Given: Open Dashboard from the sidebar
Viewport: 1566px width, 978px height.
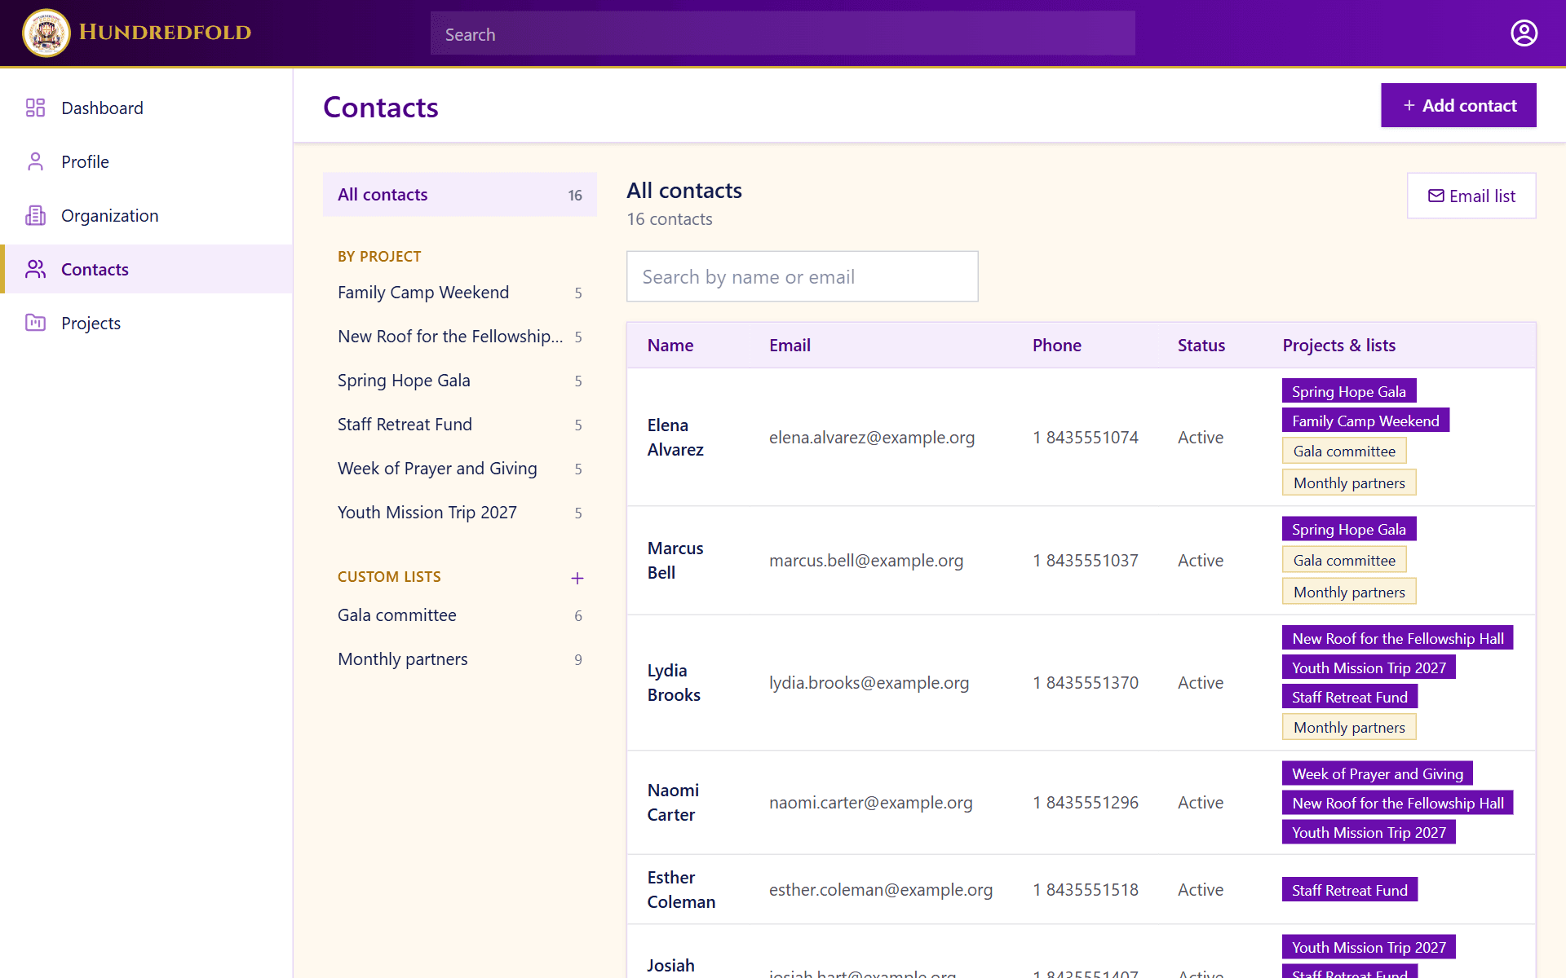Looking at the screenshot, I should coord(147,108).
